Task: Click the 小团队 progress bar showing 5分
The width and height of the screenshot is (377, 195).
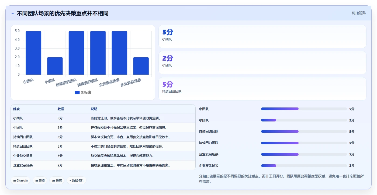Action: [x=304, y=109]
